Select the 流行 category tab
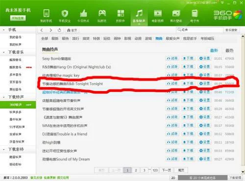 75,39
